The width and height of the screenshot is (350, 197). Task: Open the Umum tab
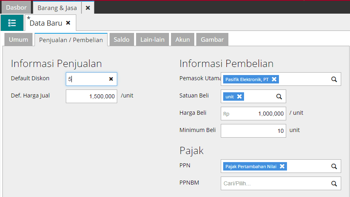18,39
